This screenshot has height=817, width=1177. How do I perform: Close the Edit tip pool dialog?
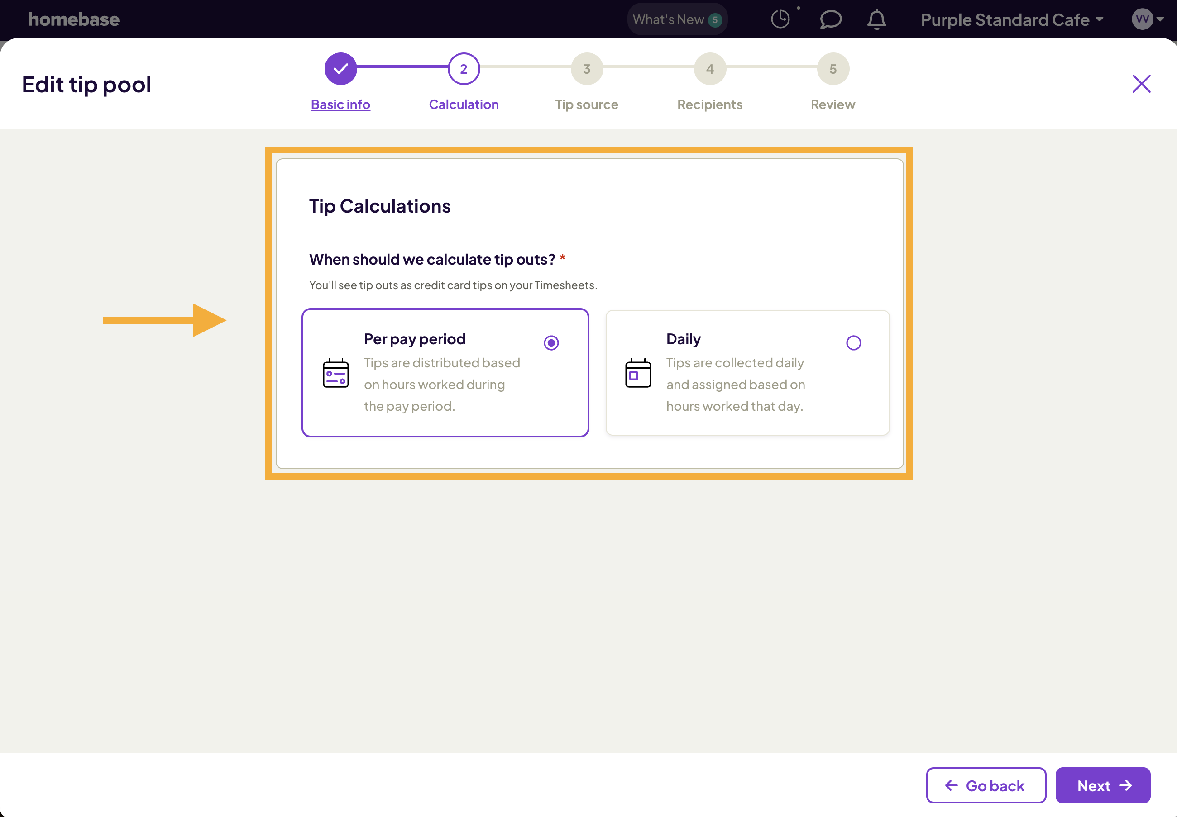click(1141, 83)
